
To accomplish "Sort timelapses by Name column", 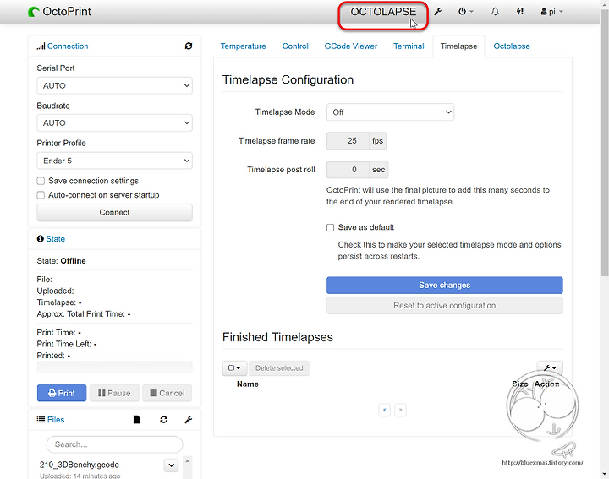I will point(248,384).
